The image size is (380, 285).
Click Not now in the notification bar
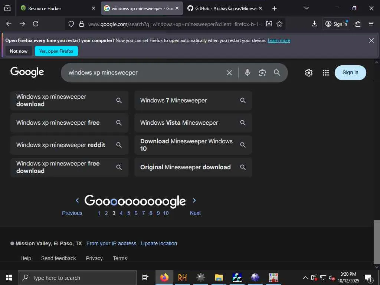coord(19,51)
